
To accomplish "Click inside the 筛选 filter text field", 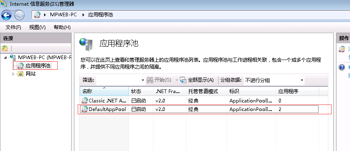I will point(118,80).
